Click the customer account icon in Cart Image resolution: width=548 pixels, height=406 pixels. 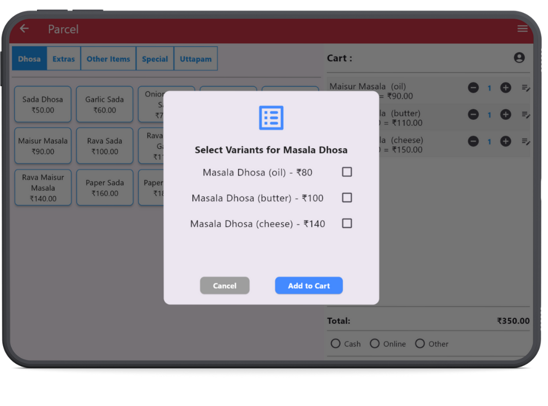(x=519, y=58)
